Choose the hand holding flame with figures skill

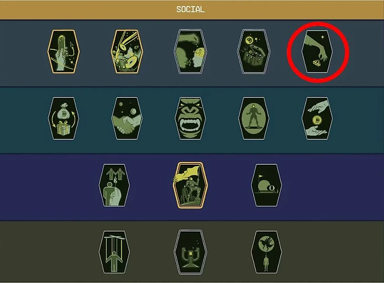114,185
